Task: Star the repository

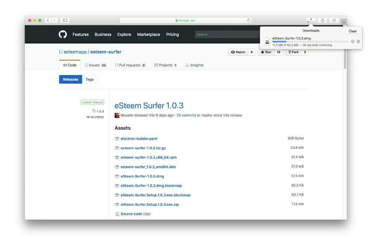Action: coord(266,52)
